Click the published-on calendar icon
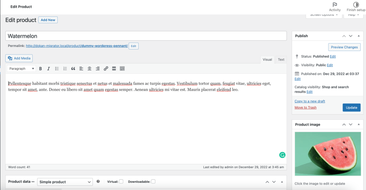The image size is (366, 190). click(297, 74)
